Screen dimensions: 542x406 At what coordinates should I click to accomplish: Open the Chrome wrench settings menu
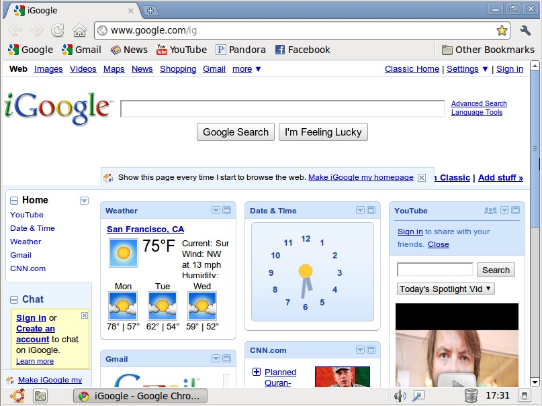click(525, 30)
